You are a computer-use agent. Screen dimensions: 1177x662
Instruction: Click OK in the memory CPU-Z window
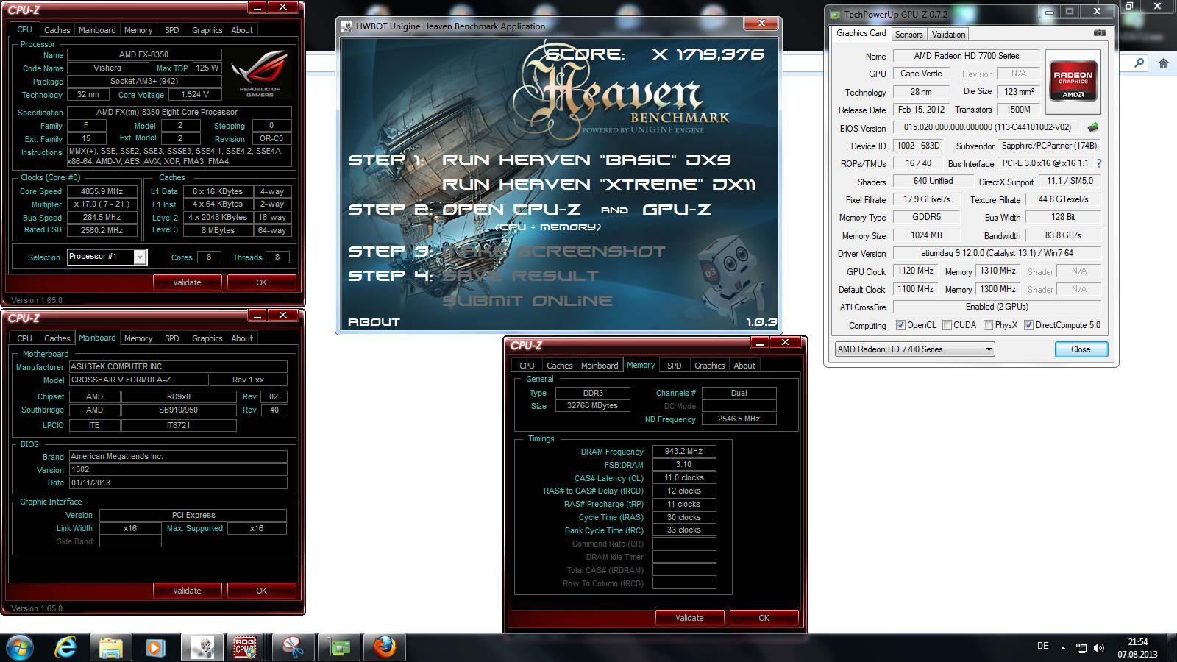(x=764, y=618)
